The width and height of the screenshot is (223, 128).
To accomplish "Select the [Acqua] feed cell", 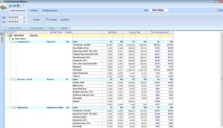I will [x=87, y=101].
